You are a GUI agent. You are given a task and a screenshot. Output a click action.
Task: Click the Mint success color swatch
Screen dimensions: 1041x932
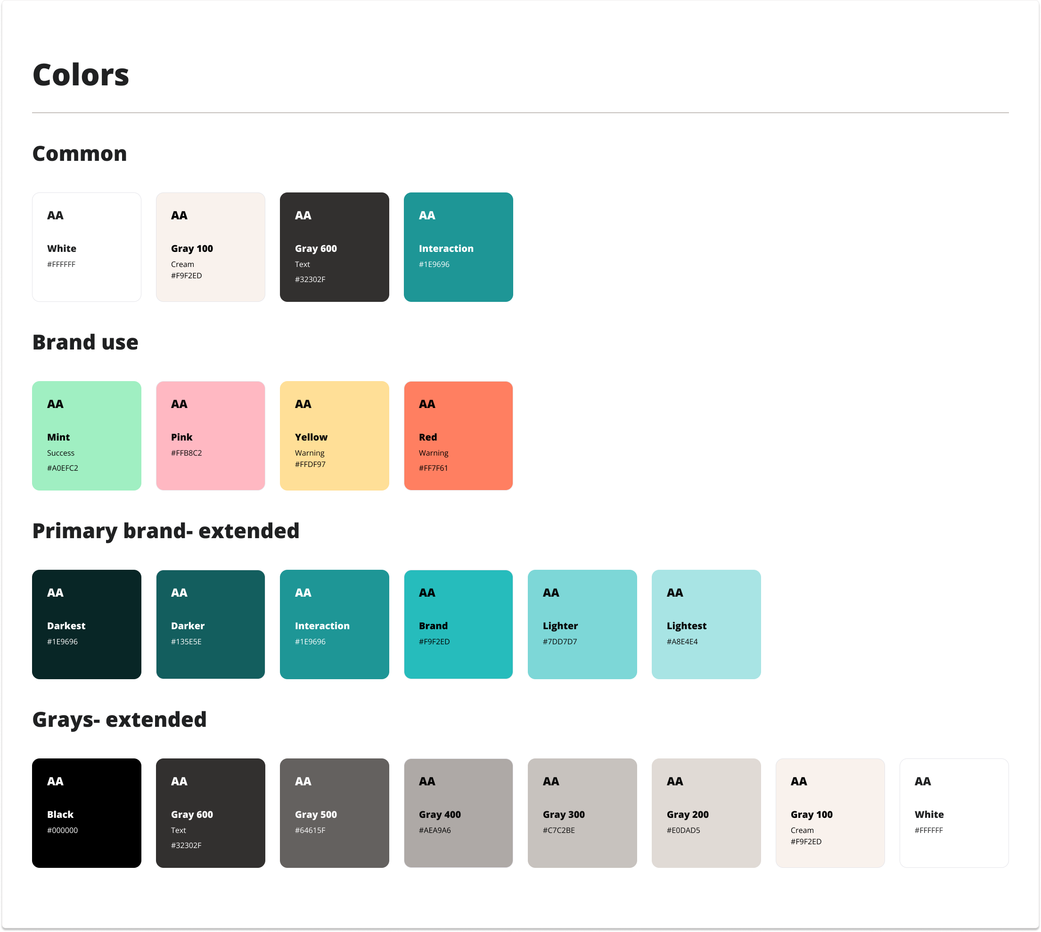[x=86, y=436]
